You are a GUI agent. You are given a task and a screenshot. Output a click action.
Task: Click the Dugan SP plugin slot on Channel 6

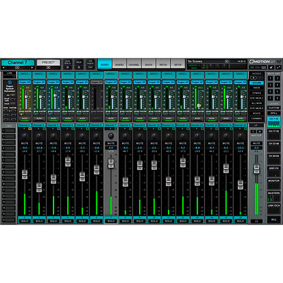coord(96,82)
